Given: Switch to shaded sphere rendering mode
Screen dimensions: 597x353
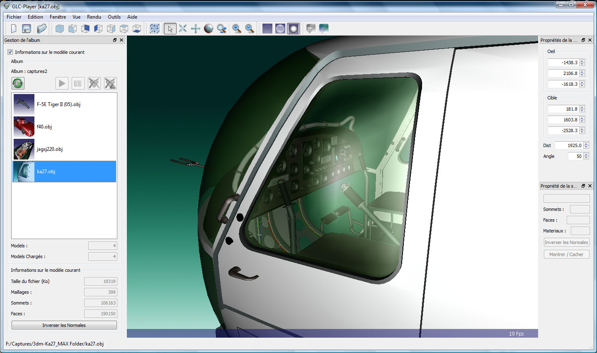Looking at the screenshot, I should (293, 29).
